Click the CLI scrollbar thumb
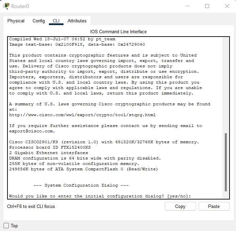Image resolution: width=236 pixels, height=231 pixels. pos(226,162)
